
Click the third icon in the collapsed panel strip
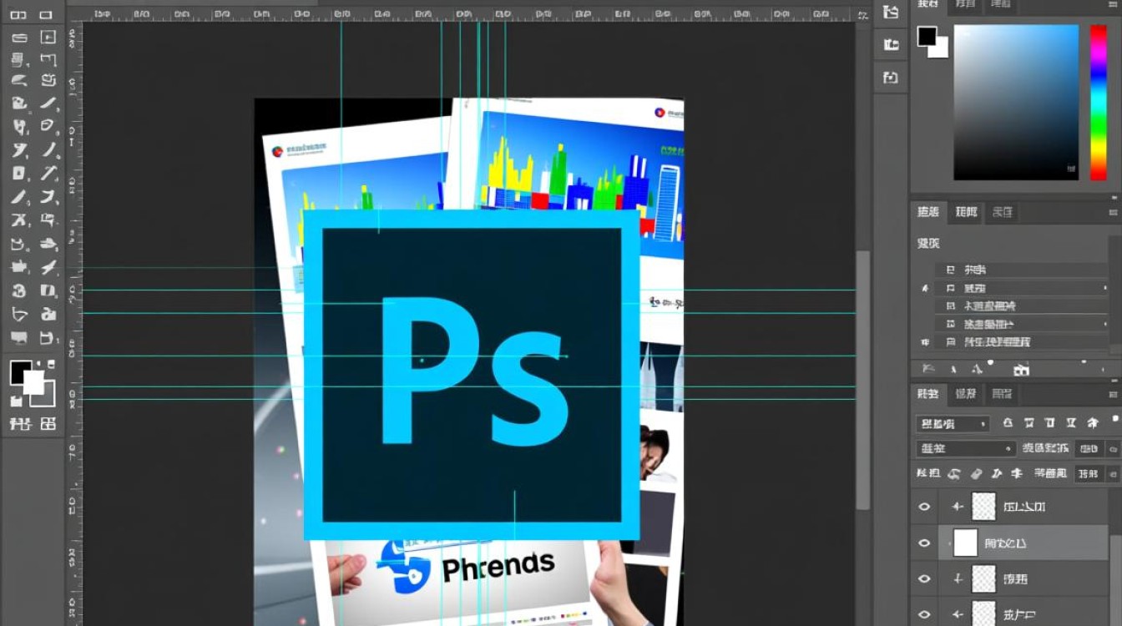(x=891, y=78)
